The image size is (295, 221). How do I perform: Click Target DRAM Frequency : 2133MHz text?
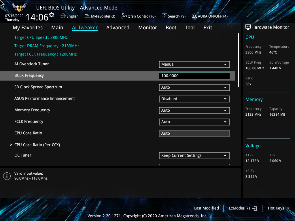point(47,46)
